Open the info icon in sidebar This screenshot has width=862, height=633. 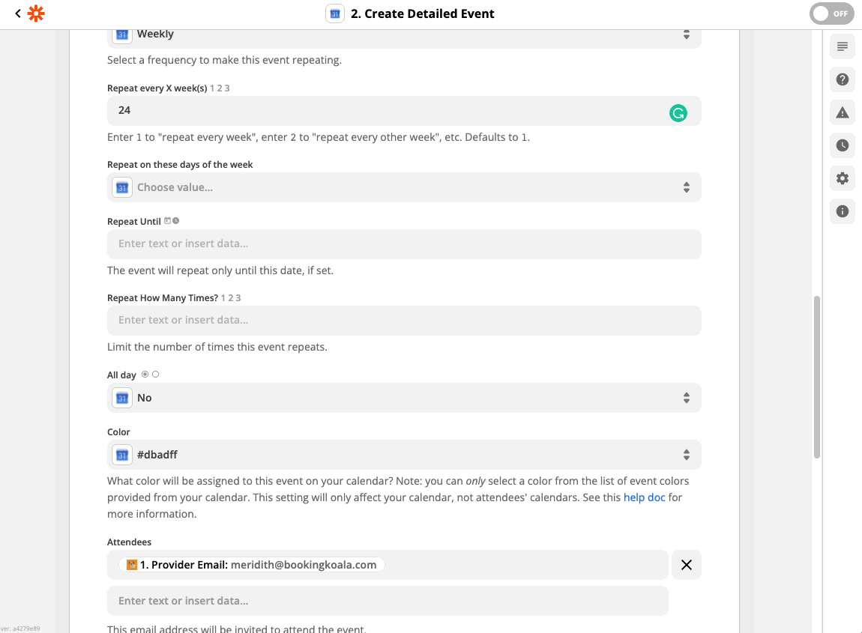843,211
